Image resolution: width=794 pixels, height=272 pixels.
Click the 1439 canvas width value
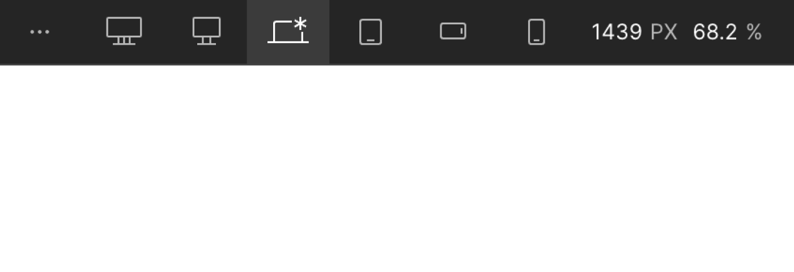pyautogui.click(x=617, y=32)
